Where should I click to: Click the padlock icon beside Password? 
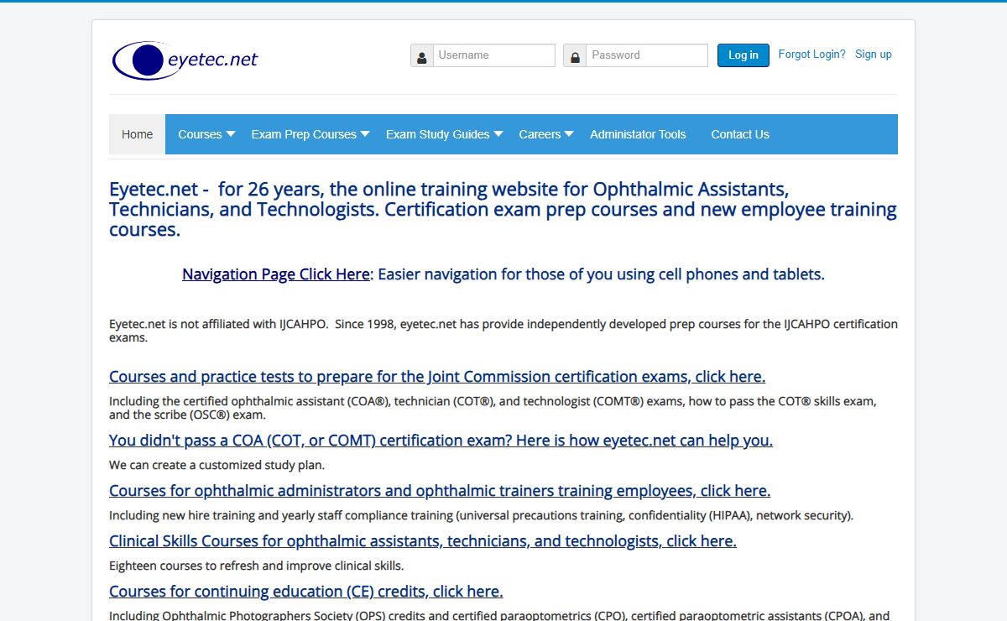click(575, 56)
